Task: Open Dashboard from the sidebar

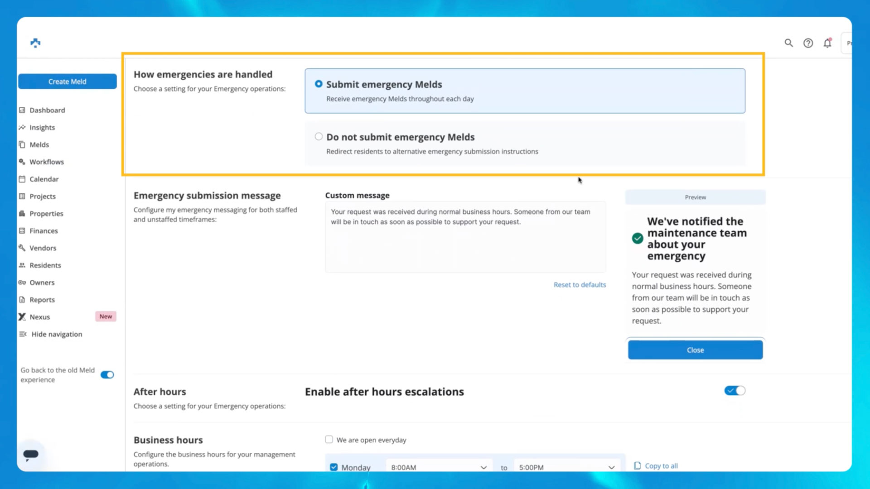Action: coord(47,110)
